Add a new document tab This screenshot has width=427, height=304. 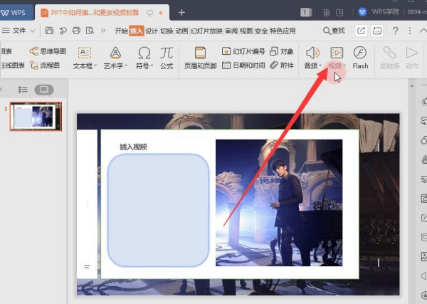(181, 13)
